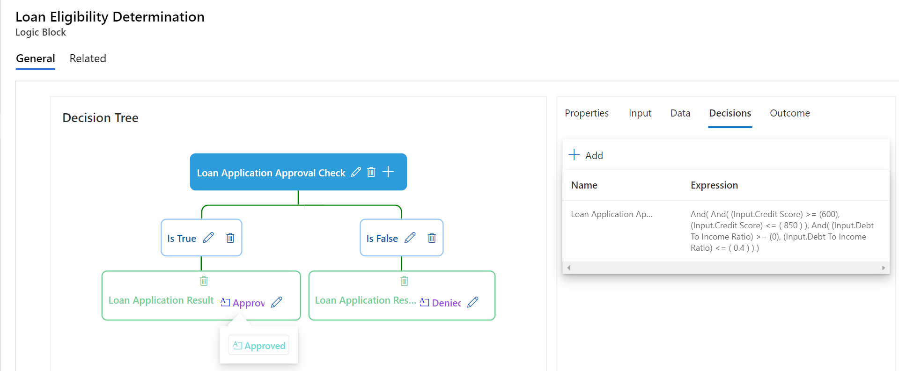The height and width of the screenshot is (371, 899).
Task: Delete the Denied result outcome node
Action: (x=404, y=281)
